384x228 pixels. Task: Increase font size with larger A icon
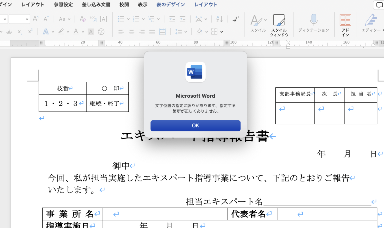pyautogui.click(x=36, y=19)
